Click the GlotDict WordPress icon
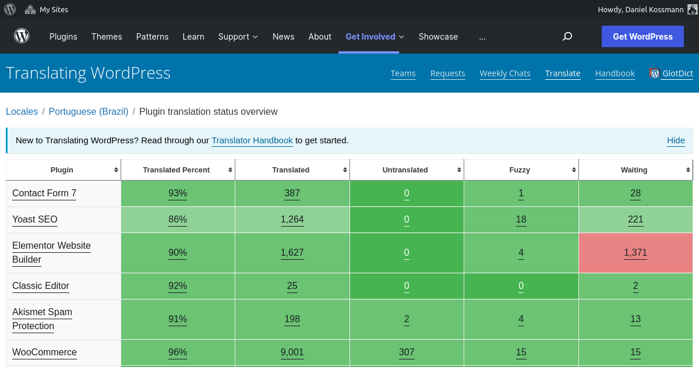699x367 pixels. click(x=655, y=73)
